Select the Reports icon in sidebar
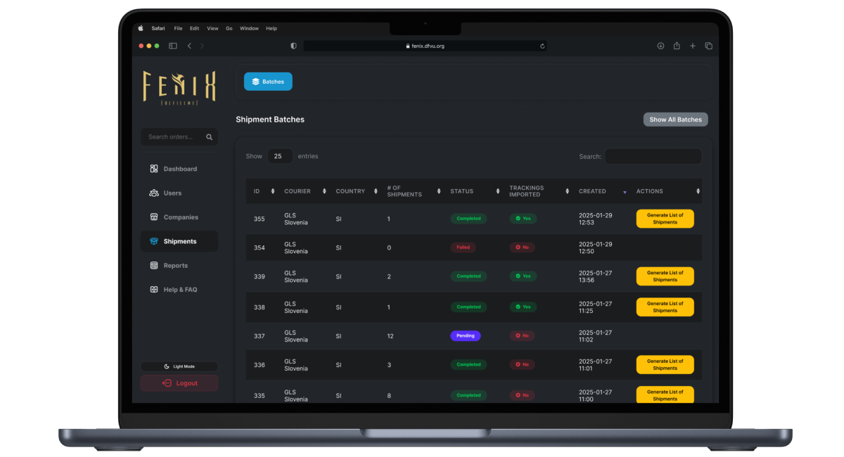844x457 pixels. [x=154, y=266]
